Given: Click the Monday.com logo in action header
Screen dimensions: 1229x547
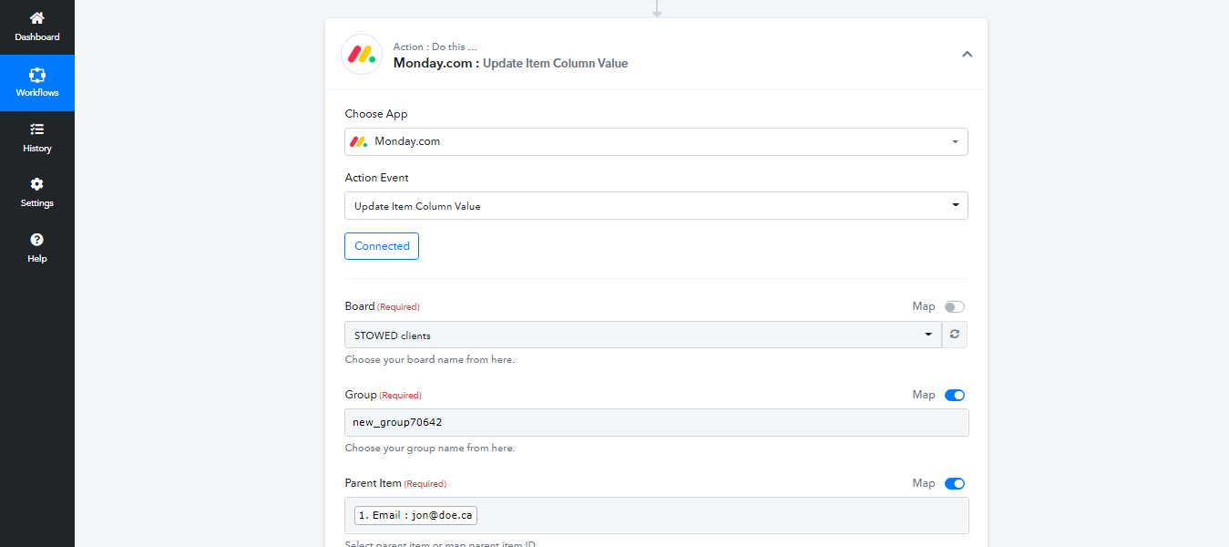Looking at the screenshot, I should coord(362,55).
